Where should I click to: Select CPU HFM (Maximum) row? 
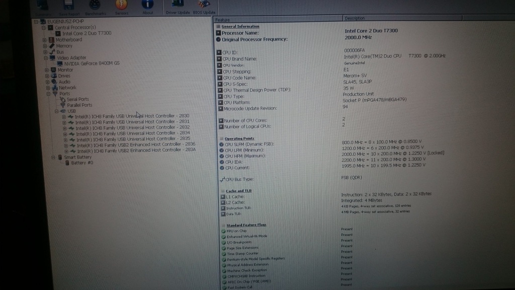point(332,155)
